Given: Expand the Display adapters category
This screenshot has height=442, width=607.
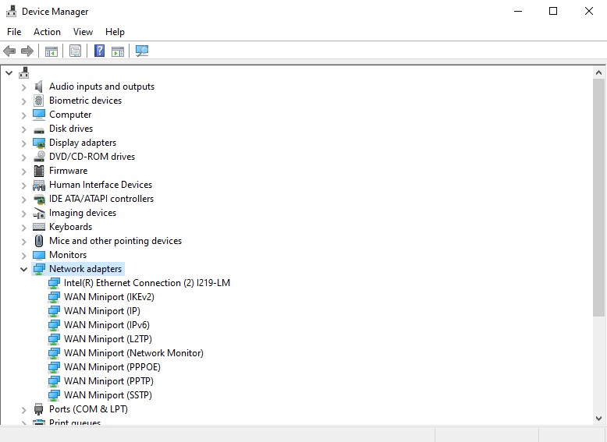Looking at the screenshot, I should (x=24, y=143).
